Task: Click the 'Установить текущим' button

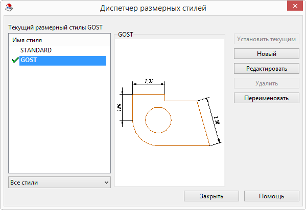Action: (266, 39)
